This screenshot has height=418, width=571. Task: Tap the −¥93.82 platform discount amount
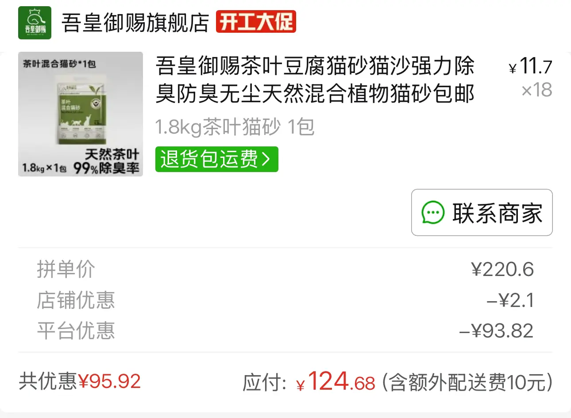point(496,331)
